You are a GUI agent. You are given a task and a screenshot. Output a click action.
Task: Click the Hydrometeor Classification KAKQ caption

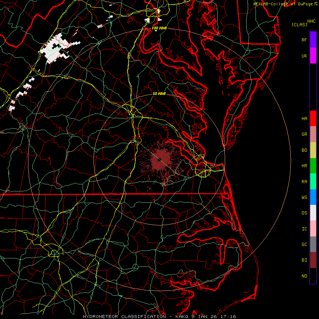pos(159,317)
